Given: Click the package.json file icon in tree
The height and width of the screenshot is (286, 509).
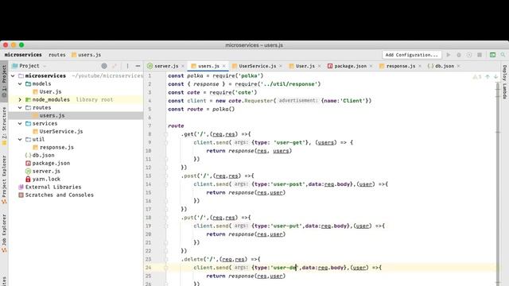Looking at the screenshot, I should 28,163.
